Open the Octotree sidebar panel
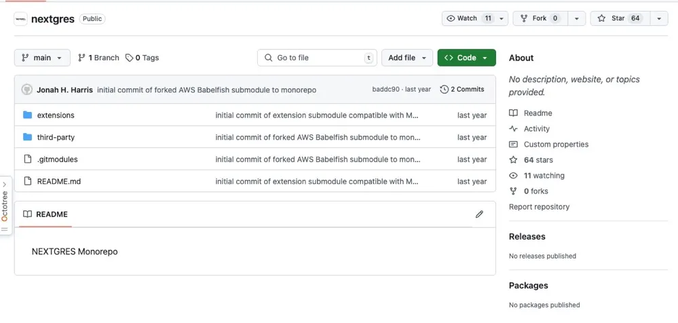Image resolution: width=678 pixels, height=323 pixels. point(5,205)
